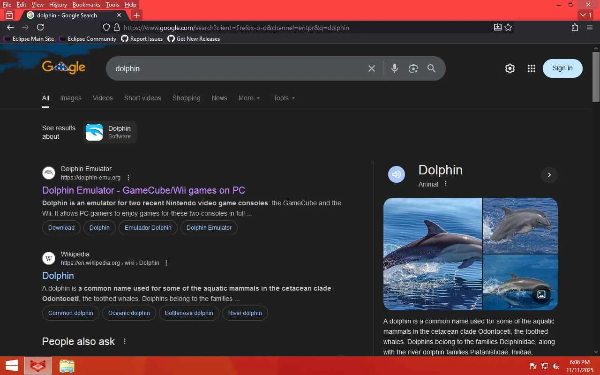Open the History menu
600x375 pixels.
click(x=58, y=5)
